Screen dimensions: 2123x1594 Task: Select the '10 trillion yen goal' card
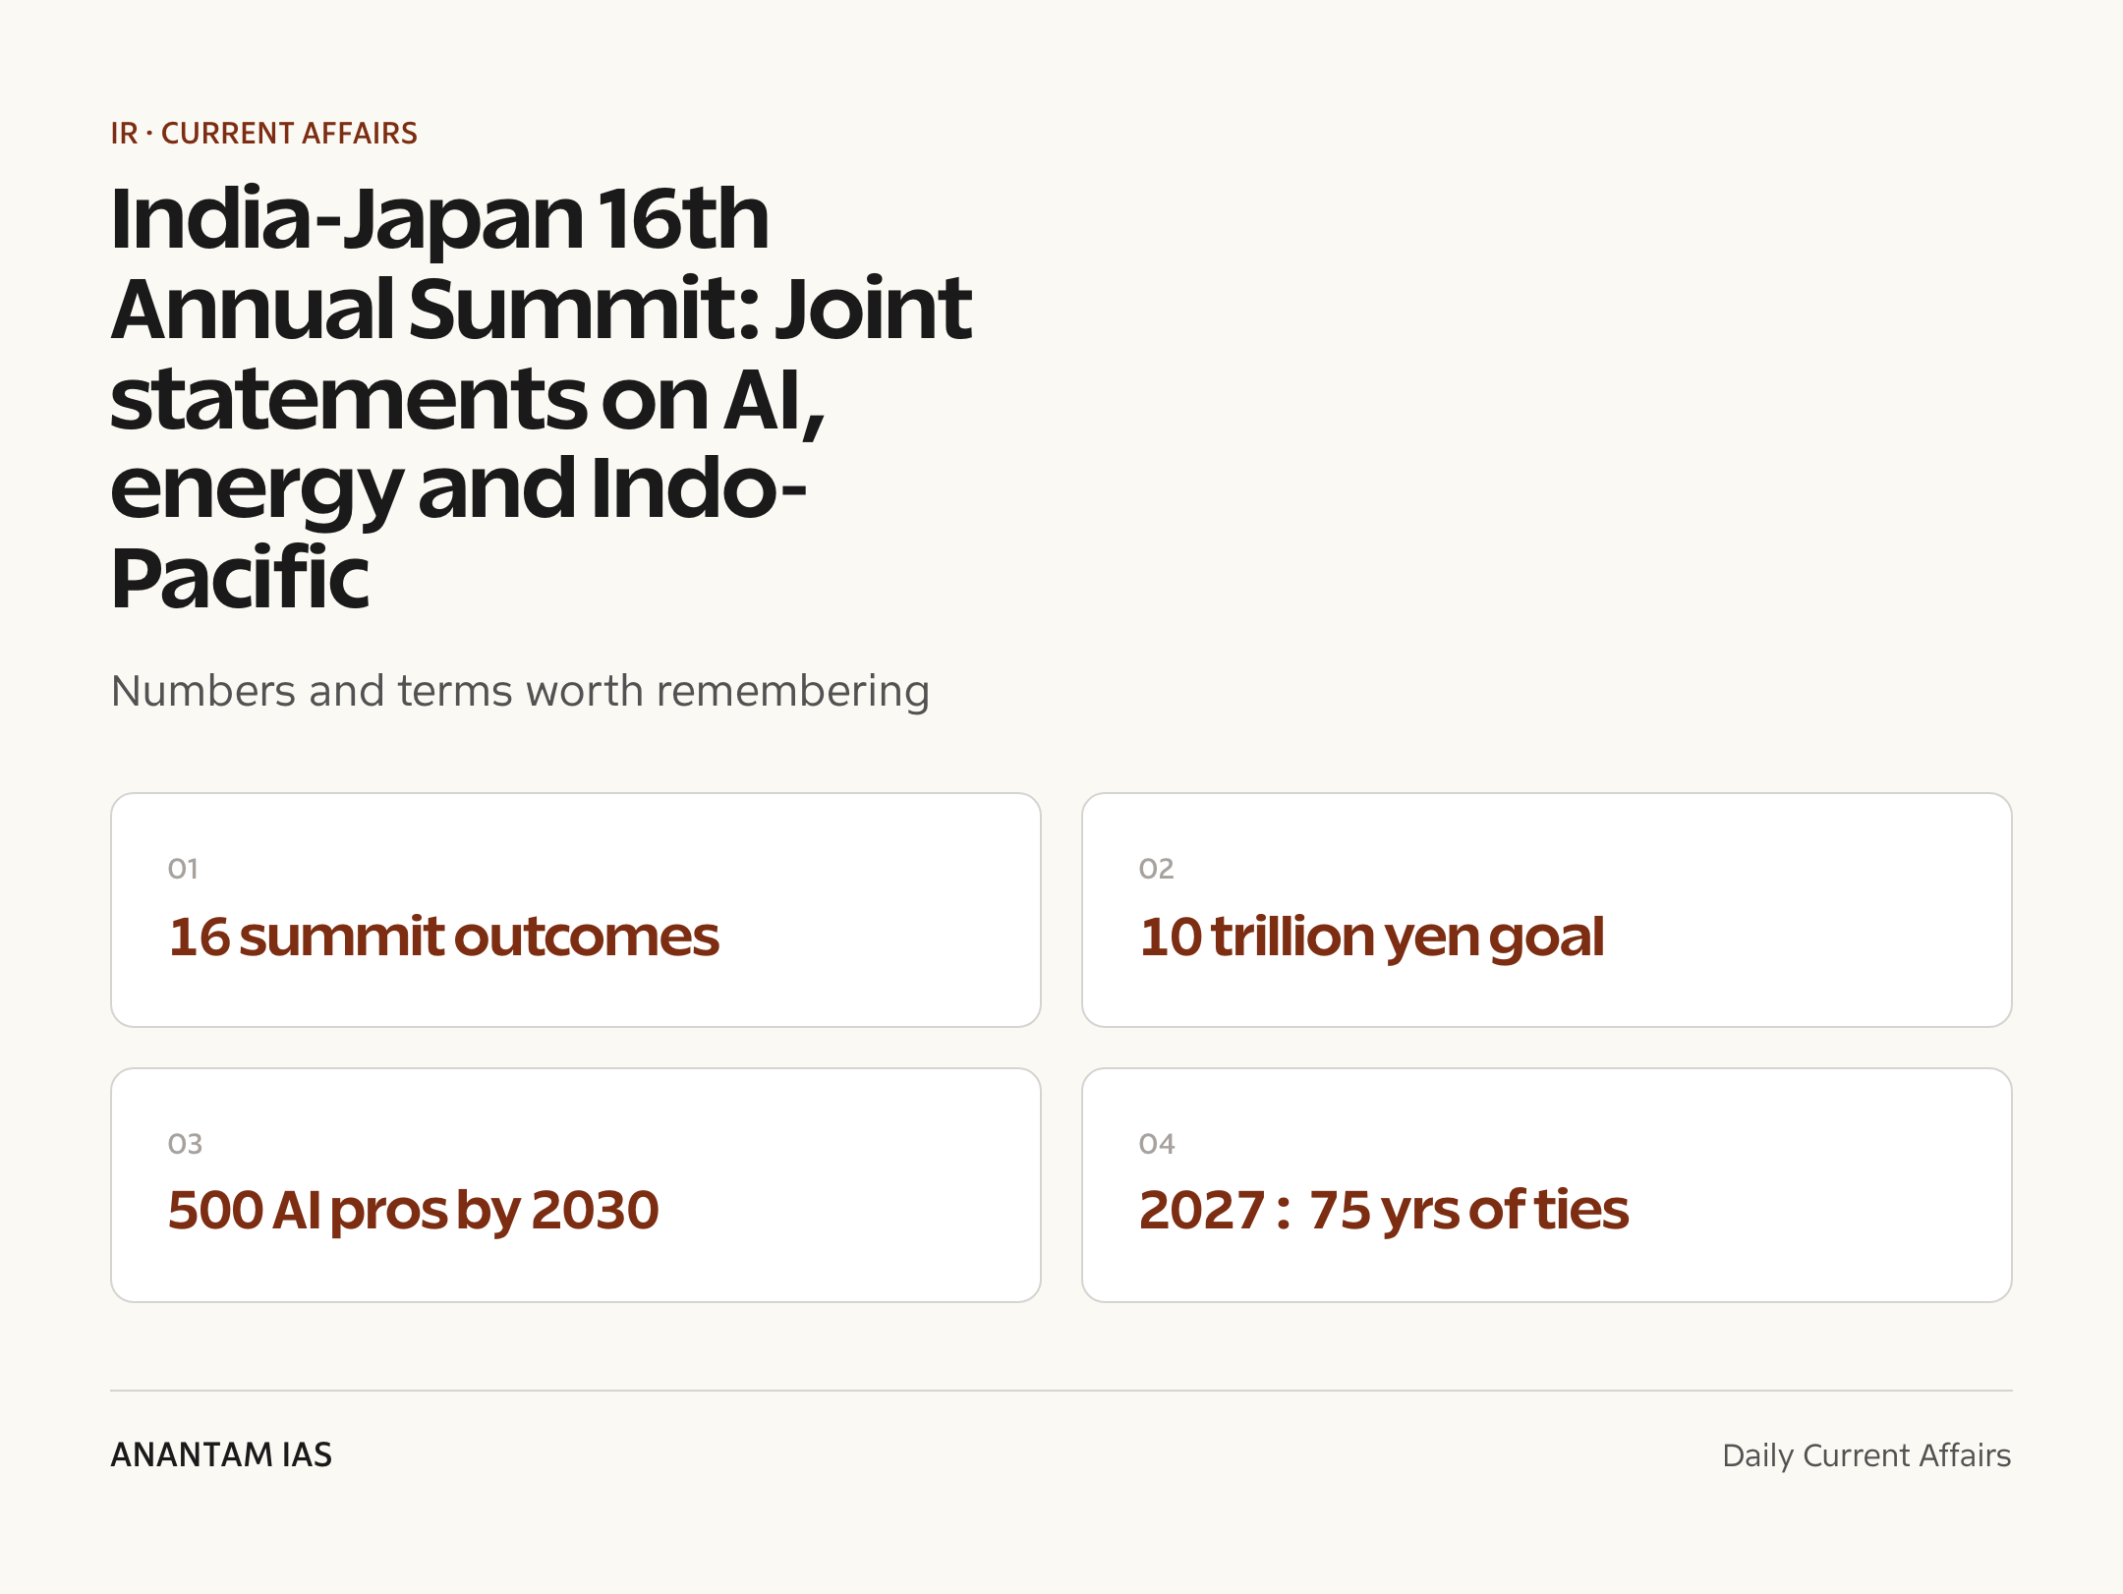pyautogui.click(x=1547, y=910)
